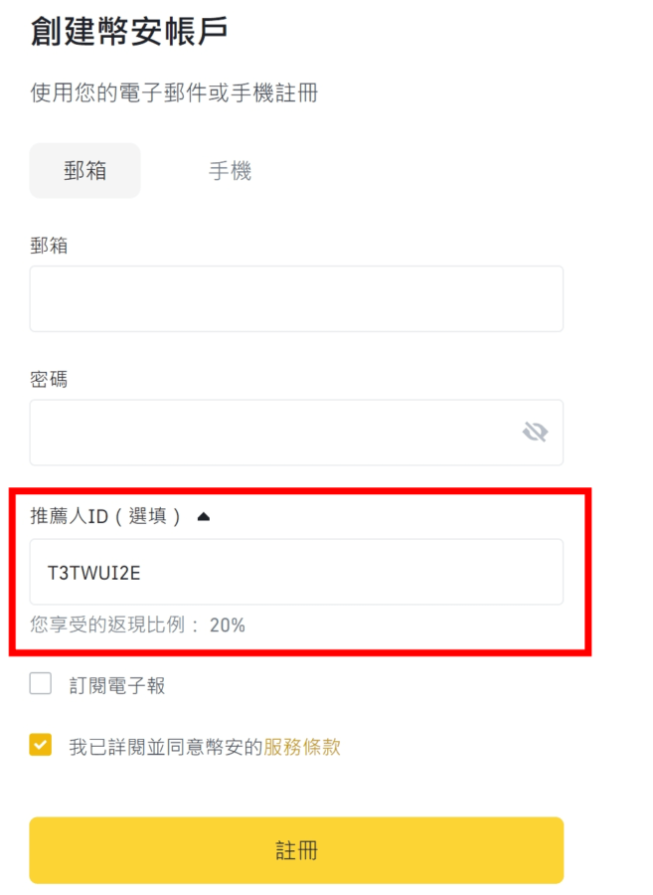The image size is (653, 895).
Task: Click the 郵箱 label above the email field
Action: pos(49,246)
